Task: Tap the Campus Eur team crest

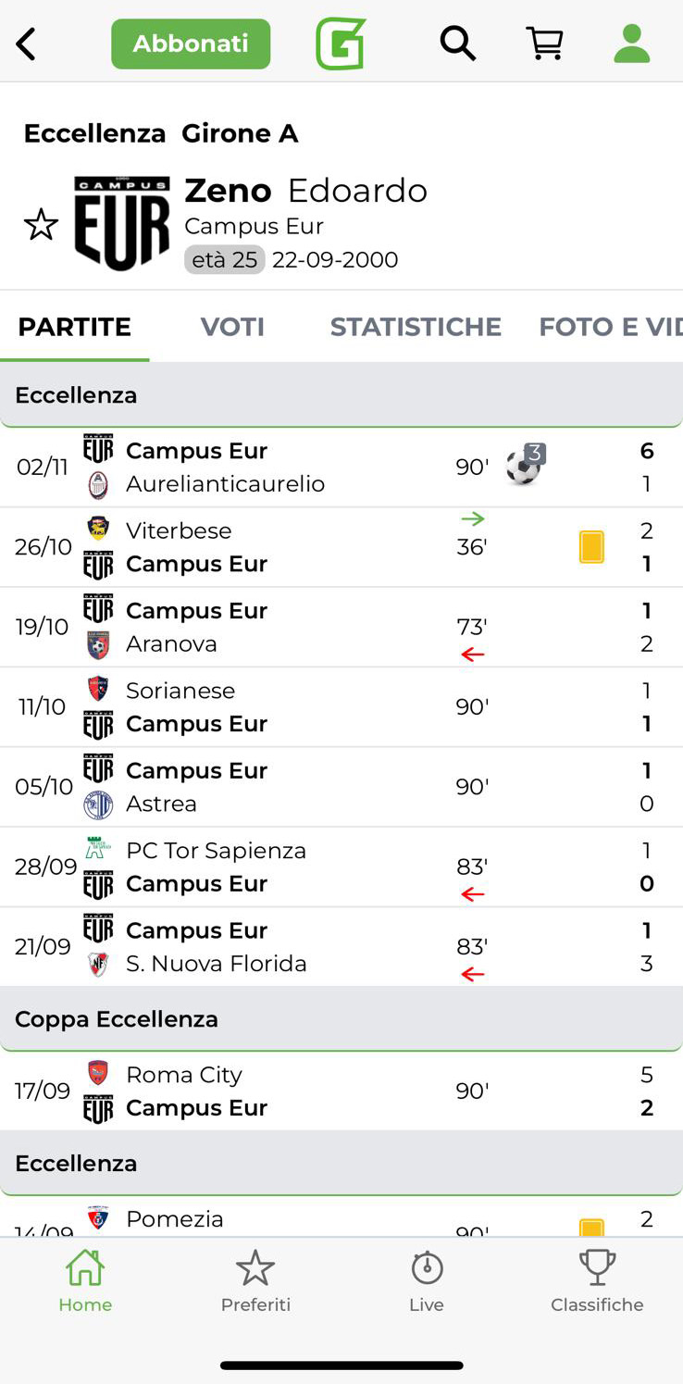Action: pyautogui.click(x=122, y=224)
